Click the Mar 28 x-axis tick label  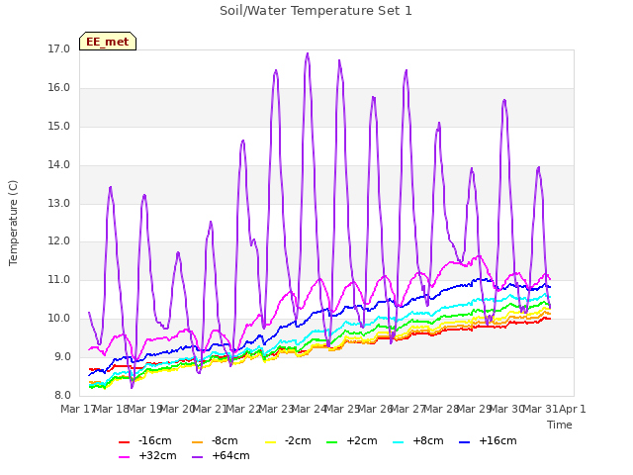coord(441,409)
